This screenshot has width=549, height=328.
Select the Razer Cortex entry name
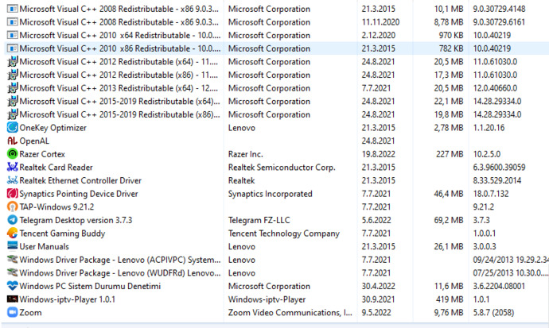tap(42, 154)
